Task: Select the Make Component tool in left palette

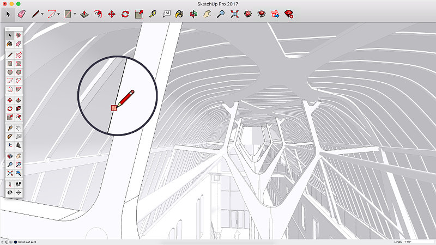Action: coord(18,35)
